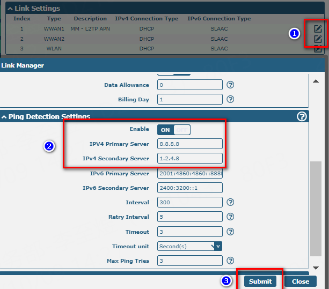This screenshot has width=329, height=289.
Task: Open help icon next to Max Ping Tries
Action: pyautogui.click(x=230, y=261)
